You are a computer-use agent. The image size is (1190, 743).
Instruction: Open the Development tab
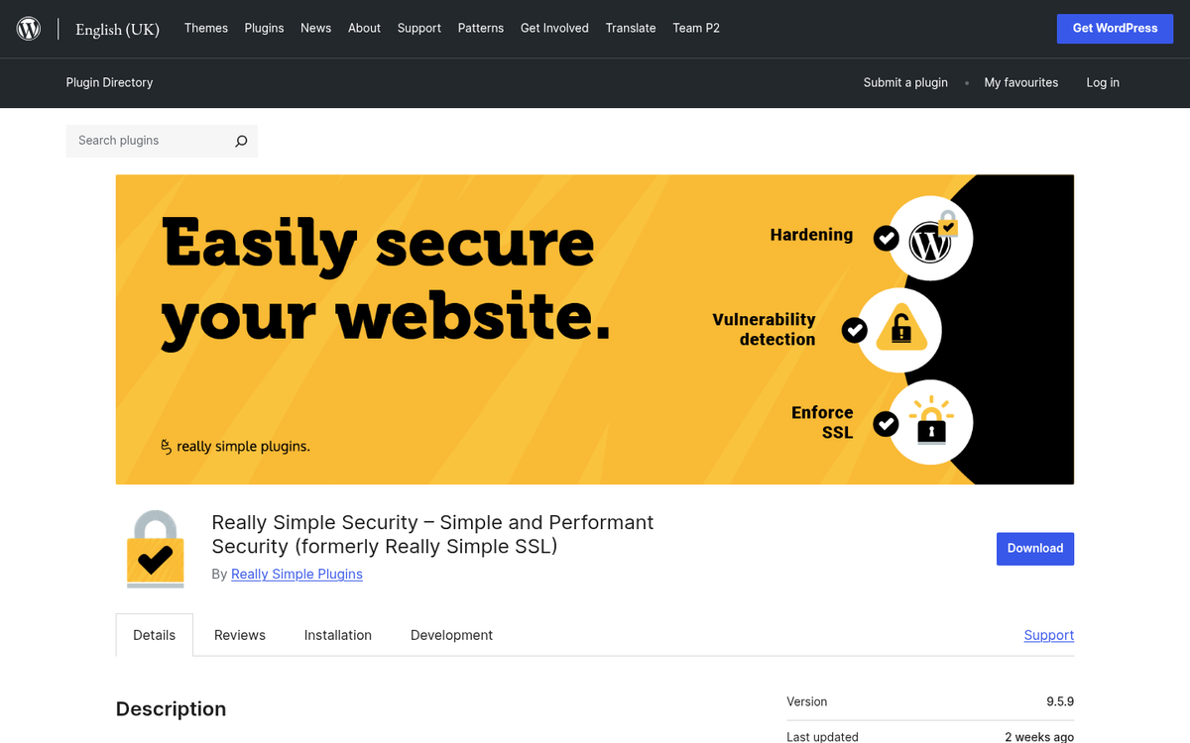[451, 635]
